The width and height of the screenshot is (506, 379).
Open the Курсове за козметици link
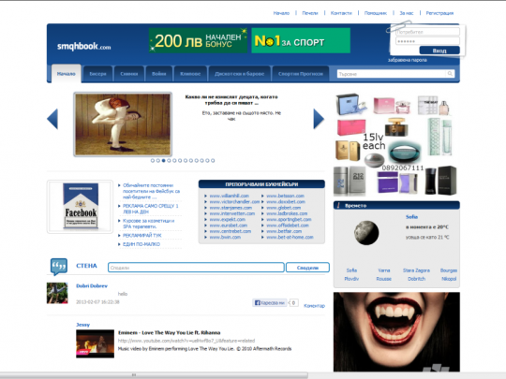tap(148, 224)
